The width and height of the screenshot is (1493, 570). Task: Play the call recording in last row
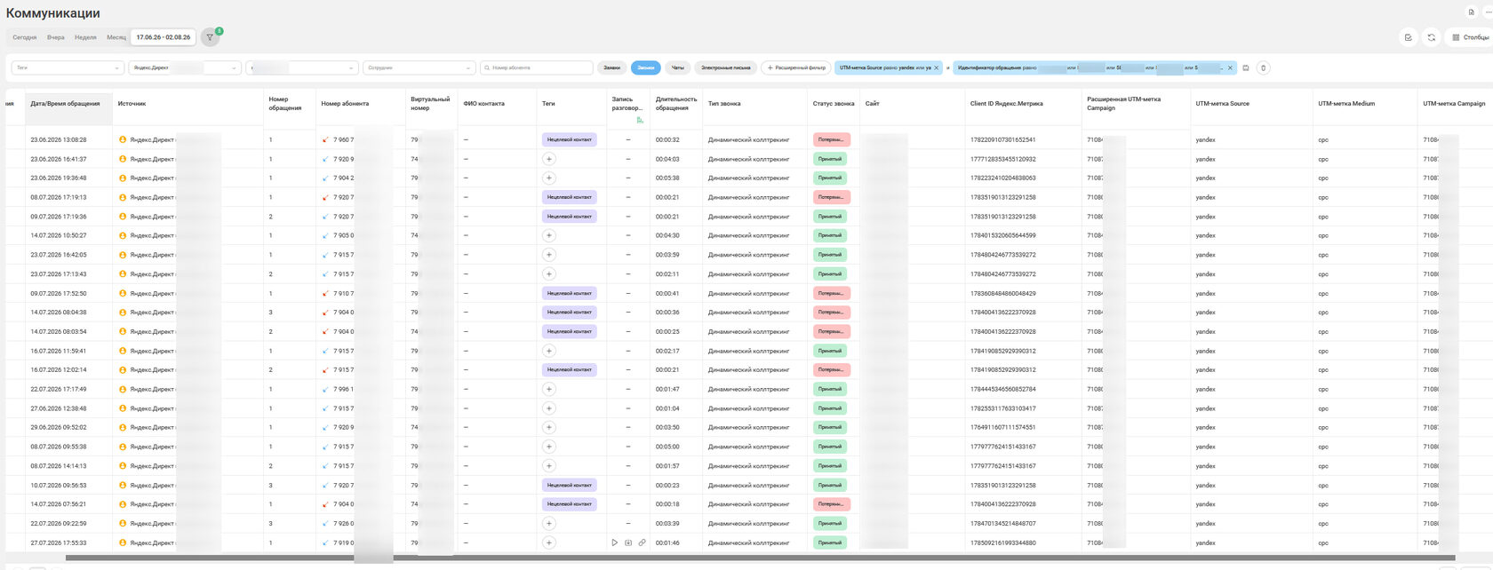614,542
